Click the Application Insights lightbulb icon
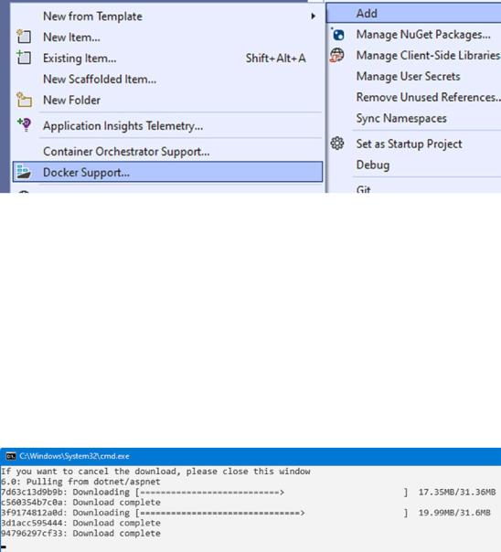 (25, 124)
